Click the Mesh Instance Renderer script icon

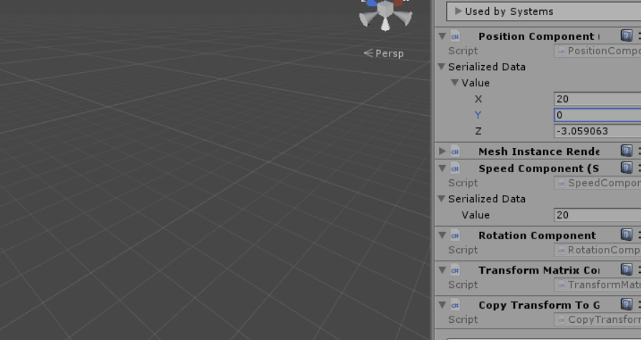coord(455,151)
